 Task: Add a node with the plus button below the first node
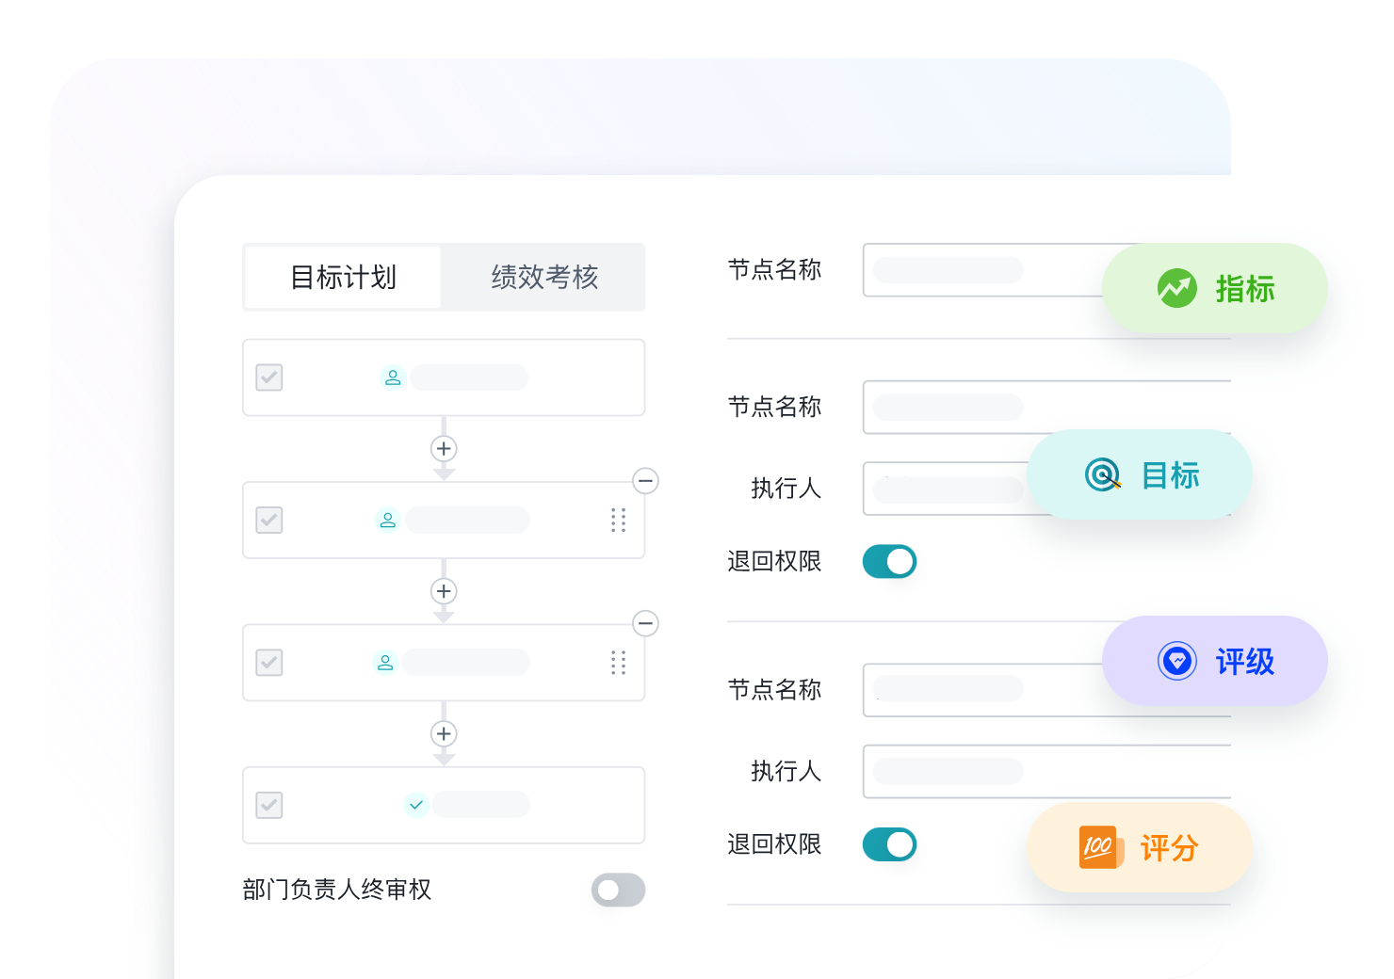pyautogui.click(x=444, y=449)
